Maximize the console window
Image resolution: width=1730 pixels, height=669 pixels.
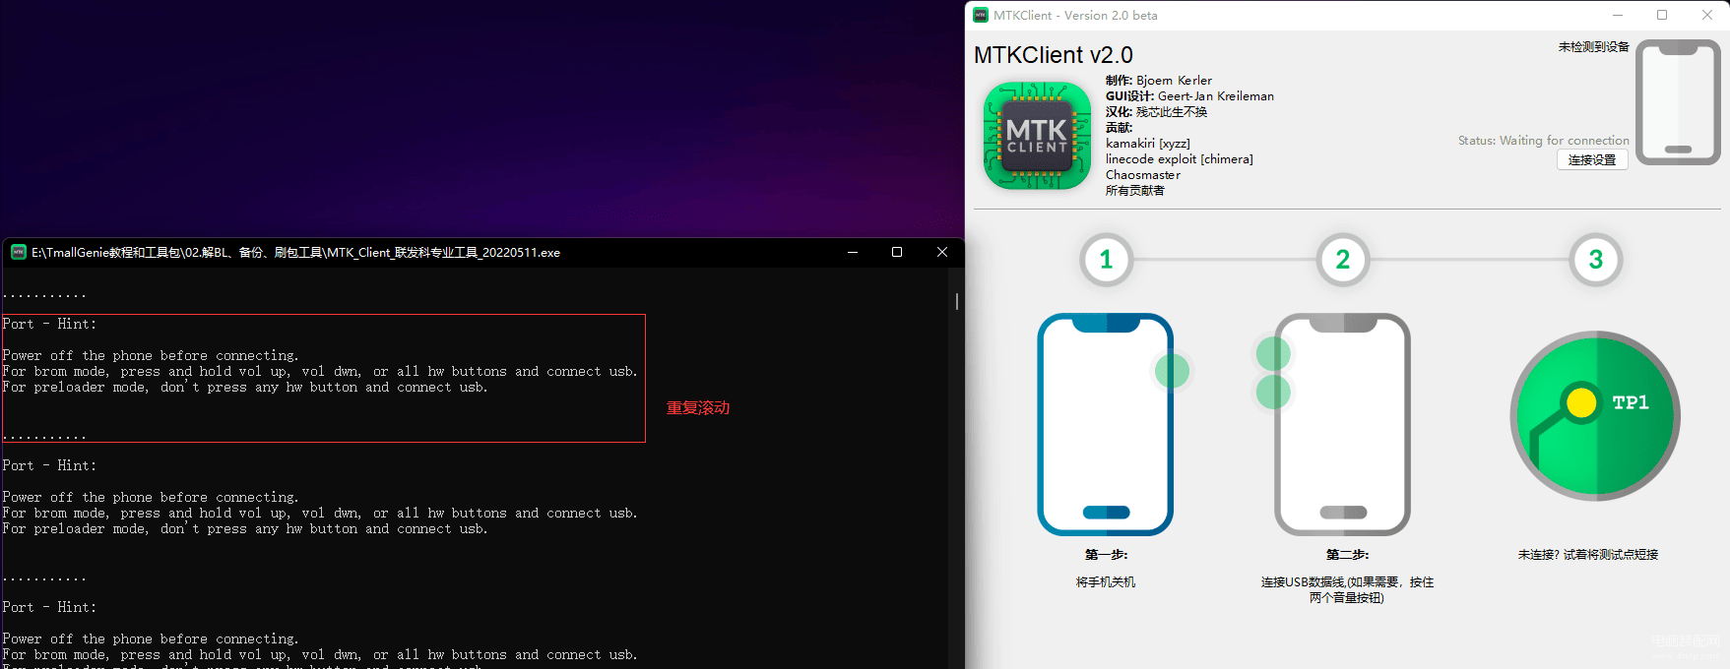pos(897,252)
